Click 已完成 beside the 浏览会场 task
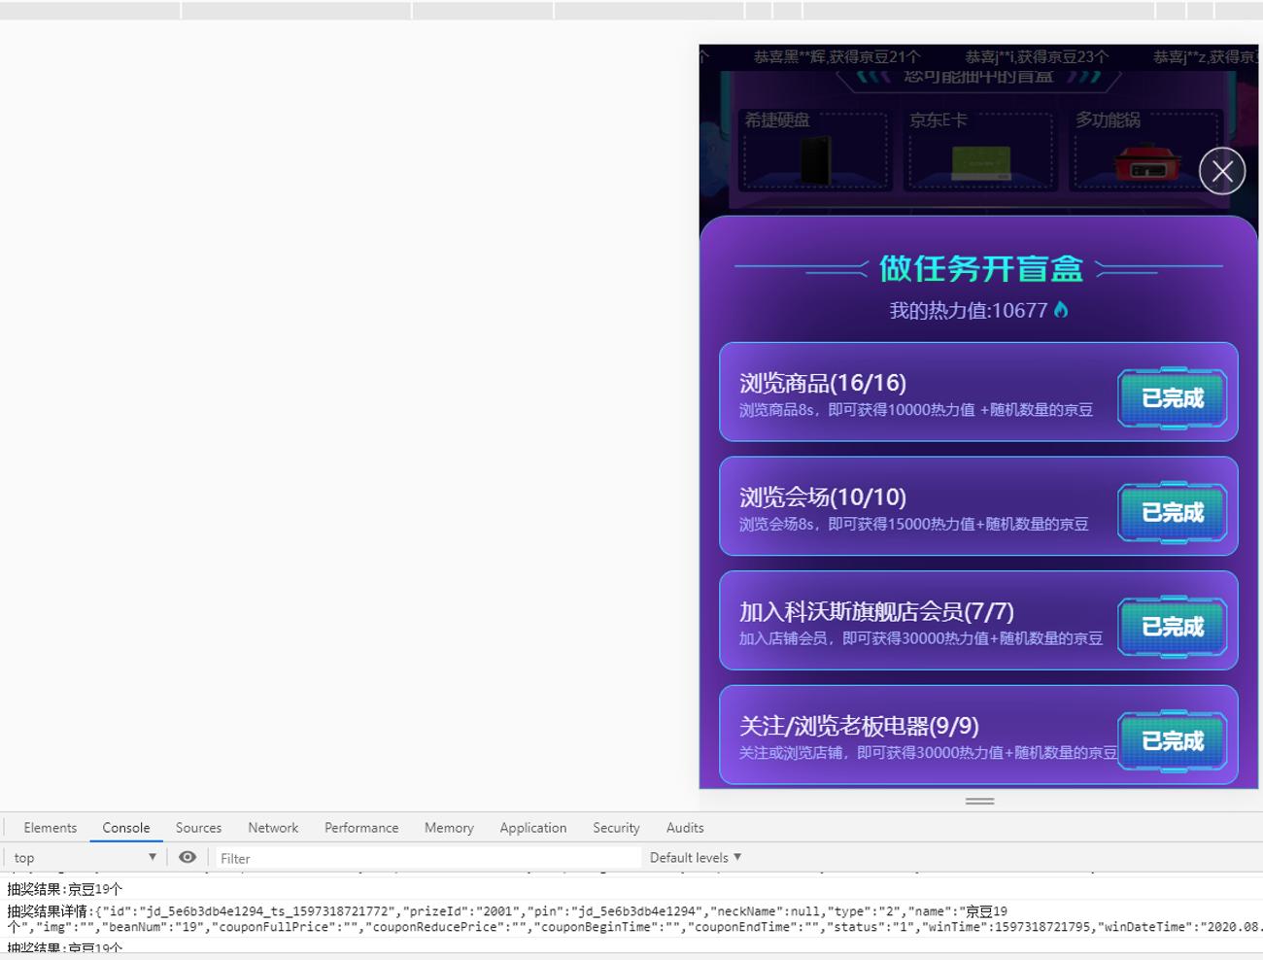The width and height of the screenshot is (1263, 960). pos(1172,513)
